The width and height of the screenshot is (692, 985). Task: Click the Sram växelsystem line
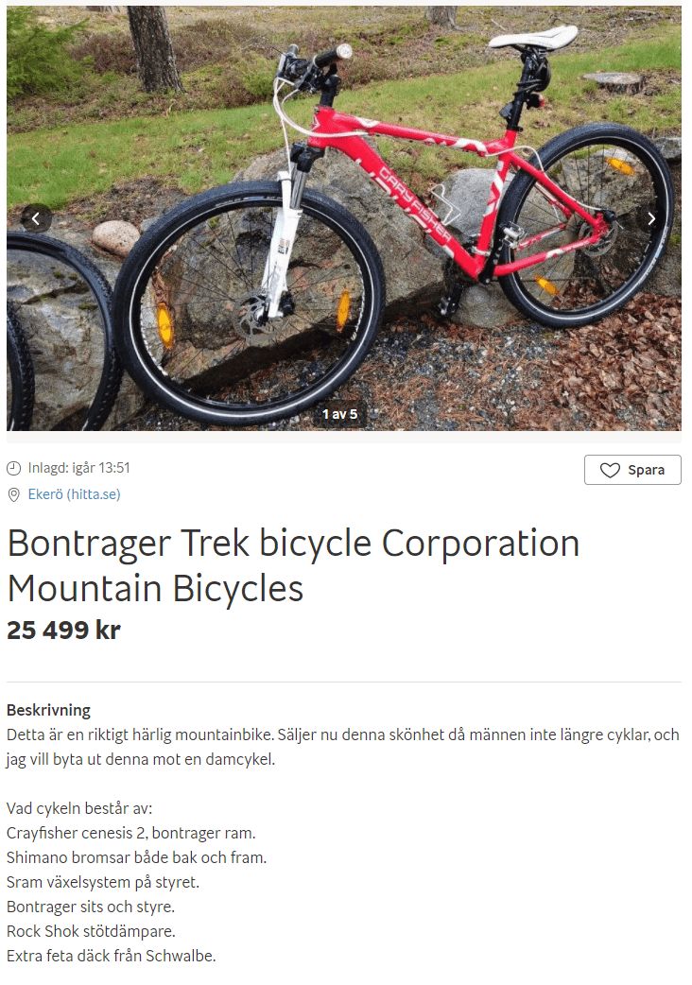click(103, 882)
